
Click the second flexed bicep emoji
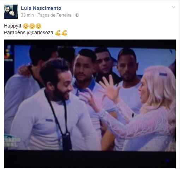[x=64, y=33]
